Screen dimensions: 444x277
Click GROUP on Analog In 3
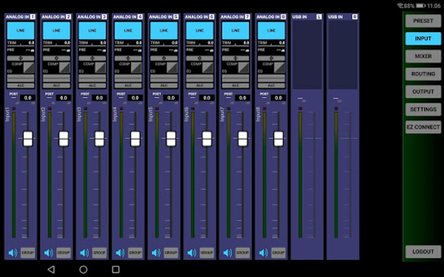click(99, 253)
